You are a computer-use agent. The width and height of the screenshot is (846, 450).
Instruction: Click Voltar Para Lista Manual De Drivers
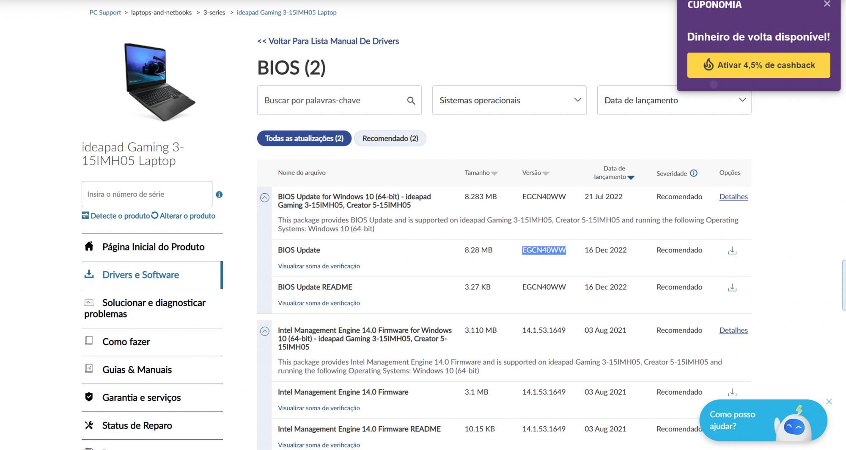[328, 41]
